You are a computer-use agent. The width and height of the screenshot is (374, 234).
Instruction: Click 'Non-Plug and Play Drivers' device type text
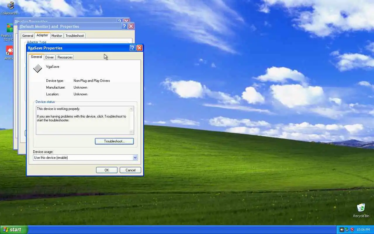[92, 81]
